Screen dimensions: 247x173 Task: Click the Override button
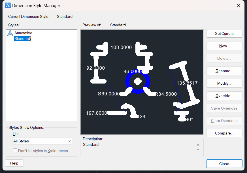click(224, 96)
